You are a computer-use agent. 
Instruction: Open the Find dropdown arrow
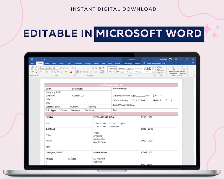point(164,67)
